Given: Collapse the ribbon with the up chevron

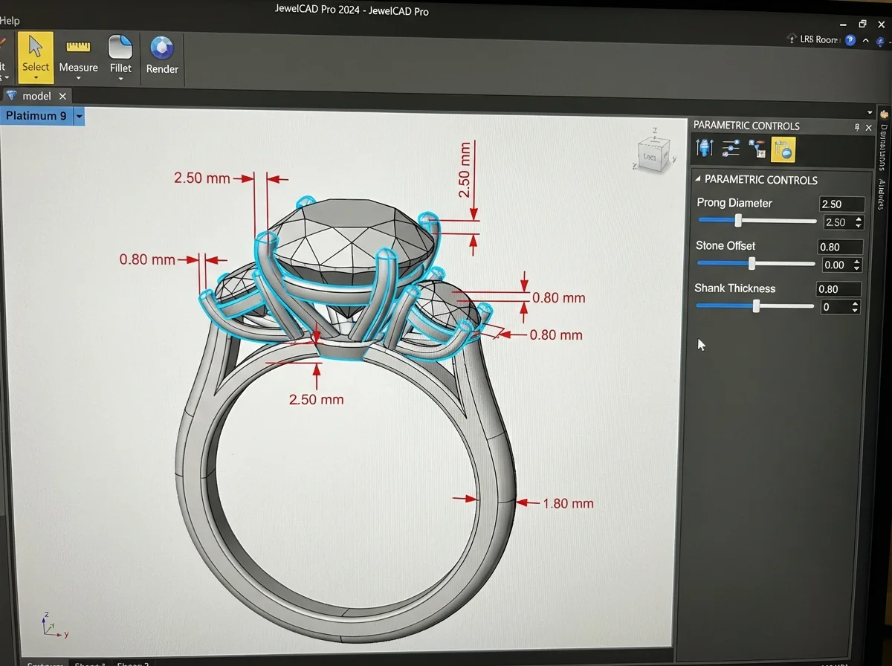Looking at the screenshot, I should pos(866,41).
